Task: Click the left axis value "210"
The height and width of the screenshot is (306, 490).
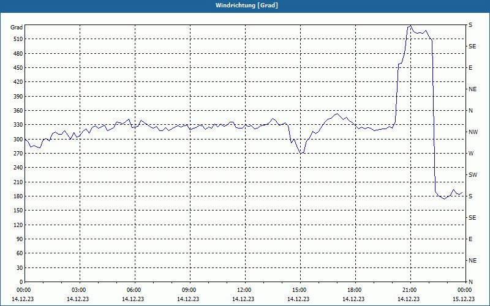Action: coord(18,182)
